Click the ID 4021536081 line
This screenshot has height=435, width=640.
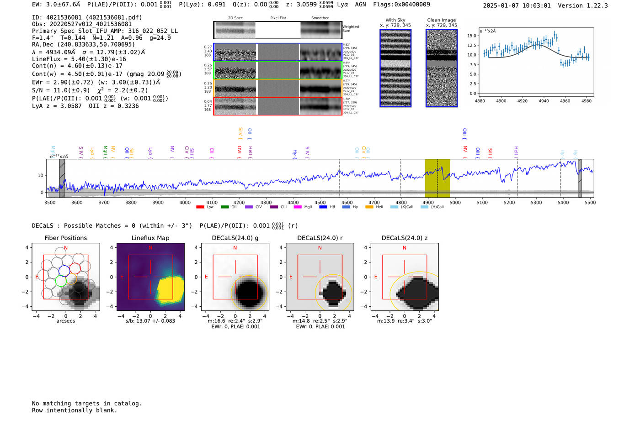pyautogui.click(x=87, y=17)
